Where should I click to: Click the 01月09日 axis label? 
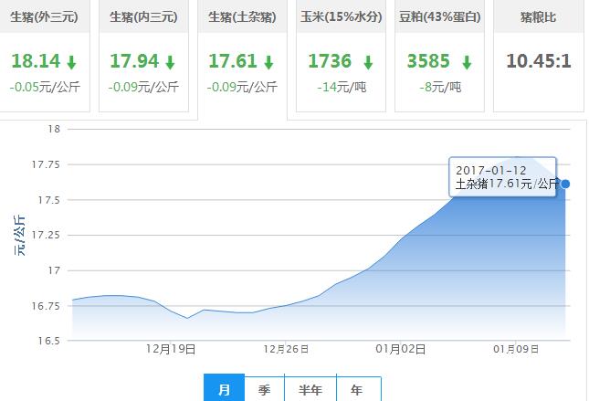[516, 349]
